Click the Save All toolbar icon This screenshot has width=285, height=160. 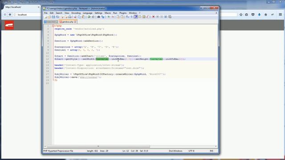(x=57, y=17)
